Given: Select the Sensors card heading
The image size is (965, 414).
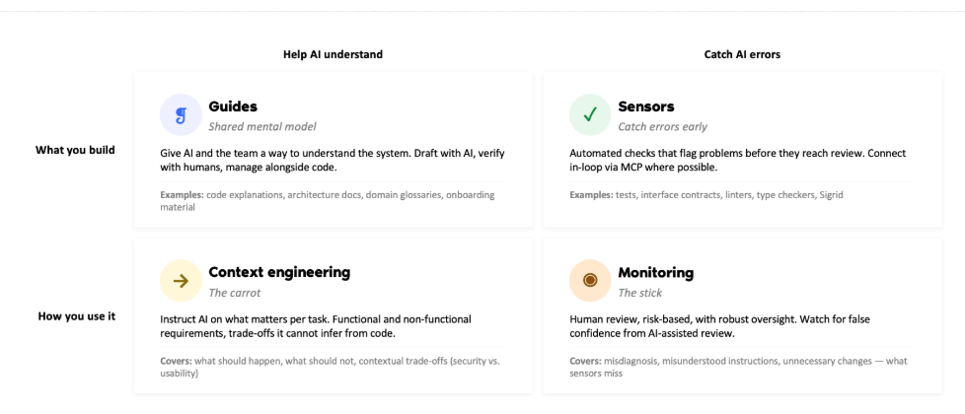Looking at the screenshot, I should (646, 106).
